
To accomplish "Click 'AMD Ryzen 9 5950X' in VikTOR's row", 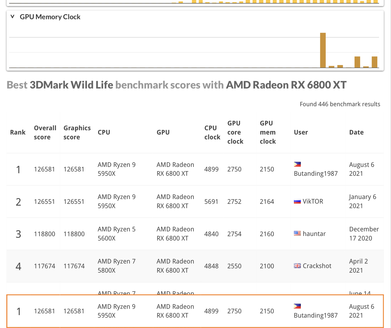I will (117, 201).
